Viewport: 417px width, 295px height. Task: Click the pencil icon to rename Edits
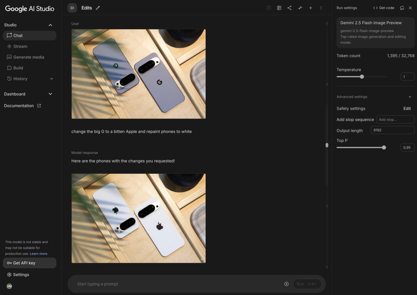coord(98,8)
